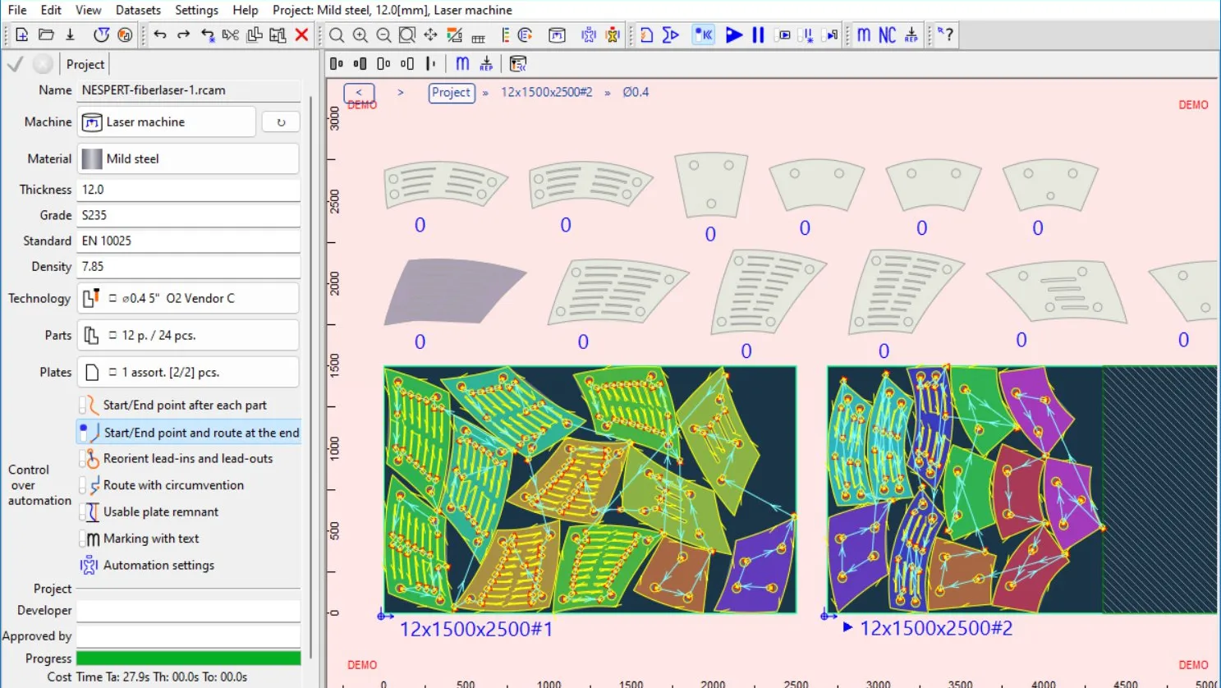Enable Usable plate remnant
This screenshot has width=1221, height=688.
tap(161, 511)
